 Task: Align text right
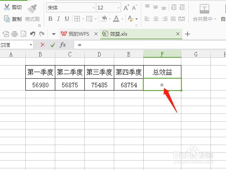pyautogui.click(x=165, y=19)
